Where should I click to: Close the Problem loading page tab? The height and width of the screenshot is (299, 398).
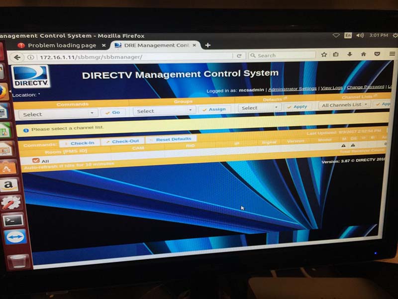[x=103, y=45]
